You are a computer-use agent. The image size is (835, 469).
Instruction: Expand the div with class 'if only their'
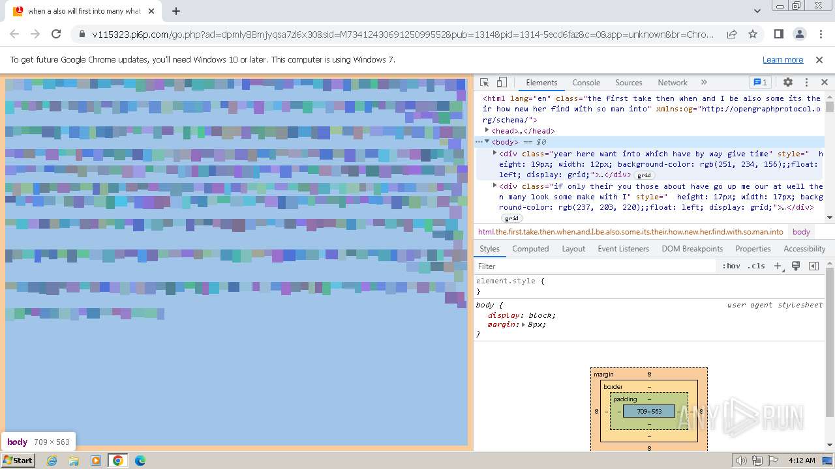pos(494,186)
